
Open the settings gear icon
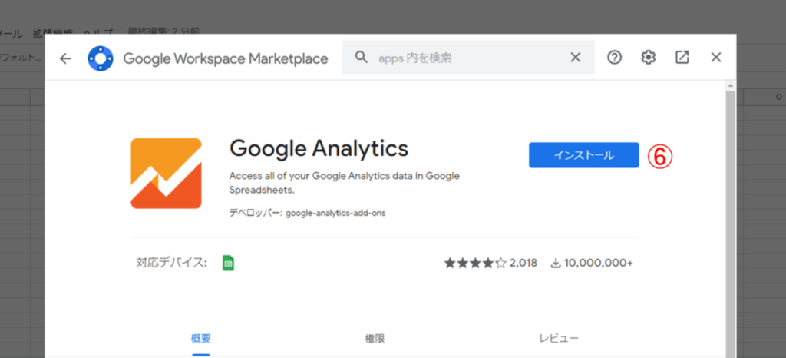tap(649, 58)
